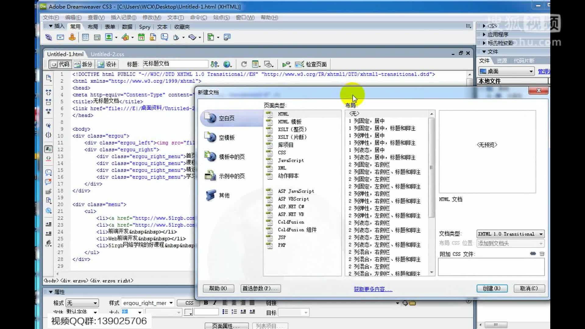Insert date calendar icon
The height and width of the screenshot is (329, 585).
click(x=141, y=37)
